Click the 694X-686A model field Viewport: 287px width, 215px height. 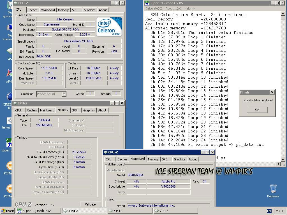point(154,175)
